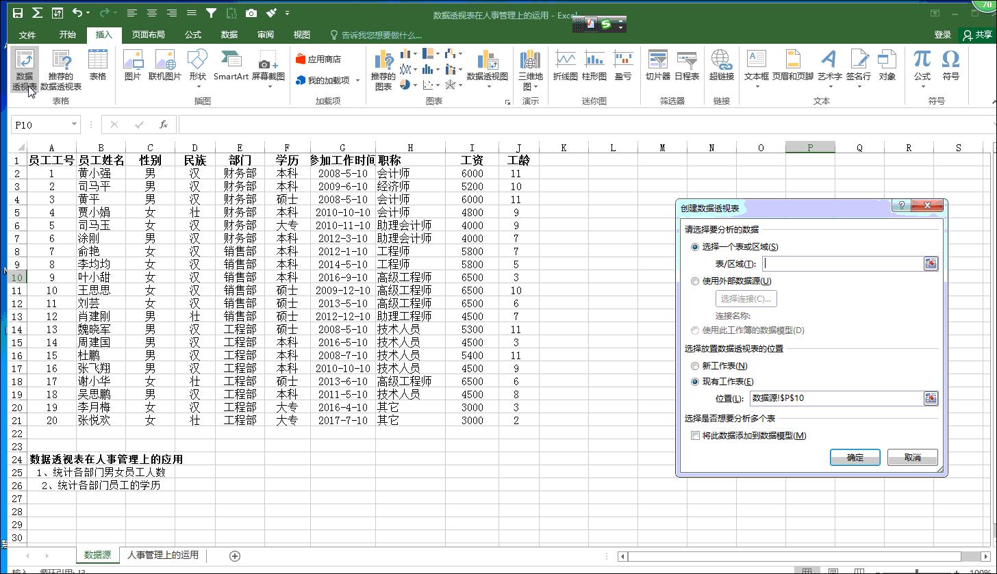Open WordArt (艺术字) dropdown
Screen dimensions: 997x574
click(x=830, y=87)
